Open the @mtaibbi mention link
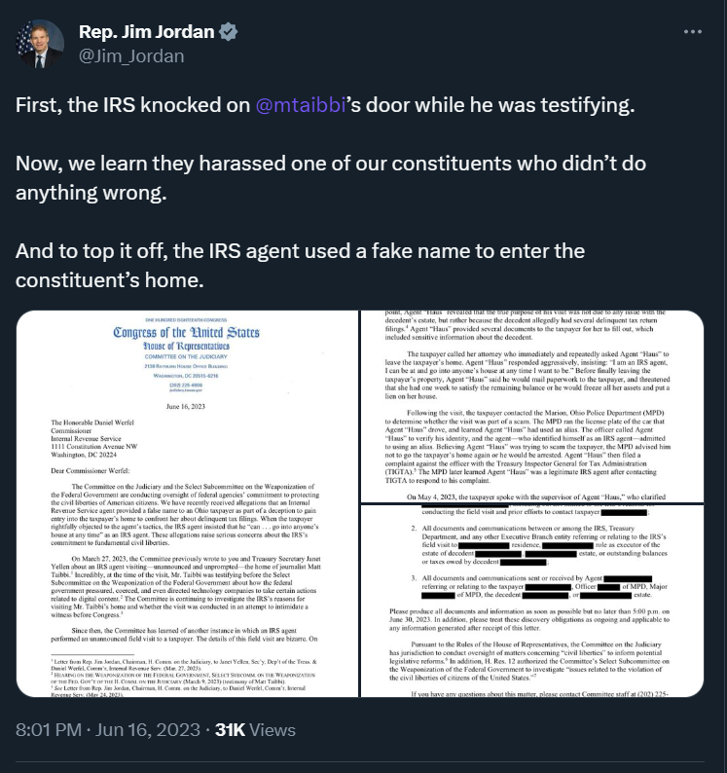Image resolution: width=727 pixels, height=773 pixels. [x=295, y=105]
